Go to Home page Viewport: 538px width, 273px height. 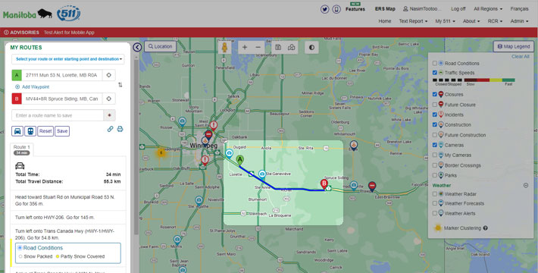(x=385, y=21)
